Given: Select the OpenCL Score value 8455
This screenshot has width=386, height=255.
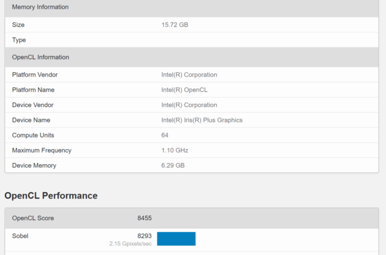Looking at the screenshot, I should [144, 218].
